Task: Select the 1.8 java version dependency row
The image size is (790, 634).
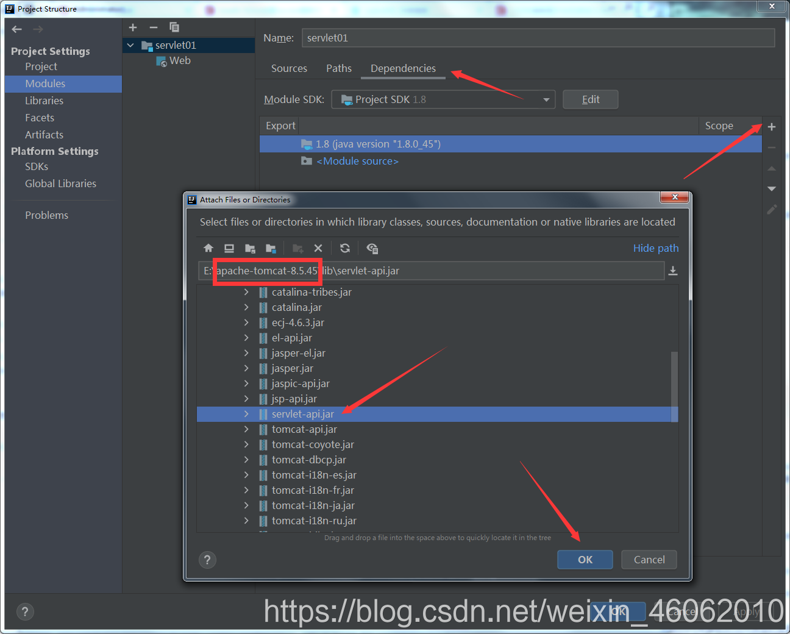Action: pyautogui.click(x=511, y=144)
